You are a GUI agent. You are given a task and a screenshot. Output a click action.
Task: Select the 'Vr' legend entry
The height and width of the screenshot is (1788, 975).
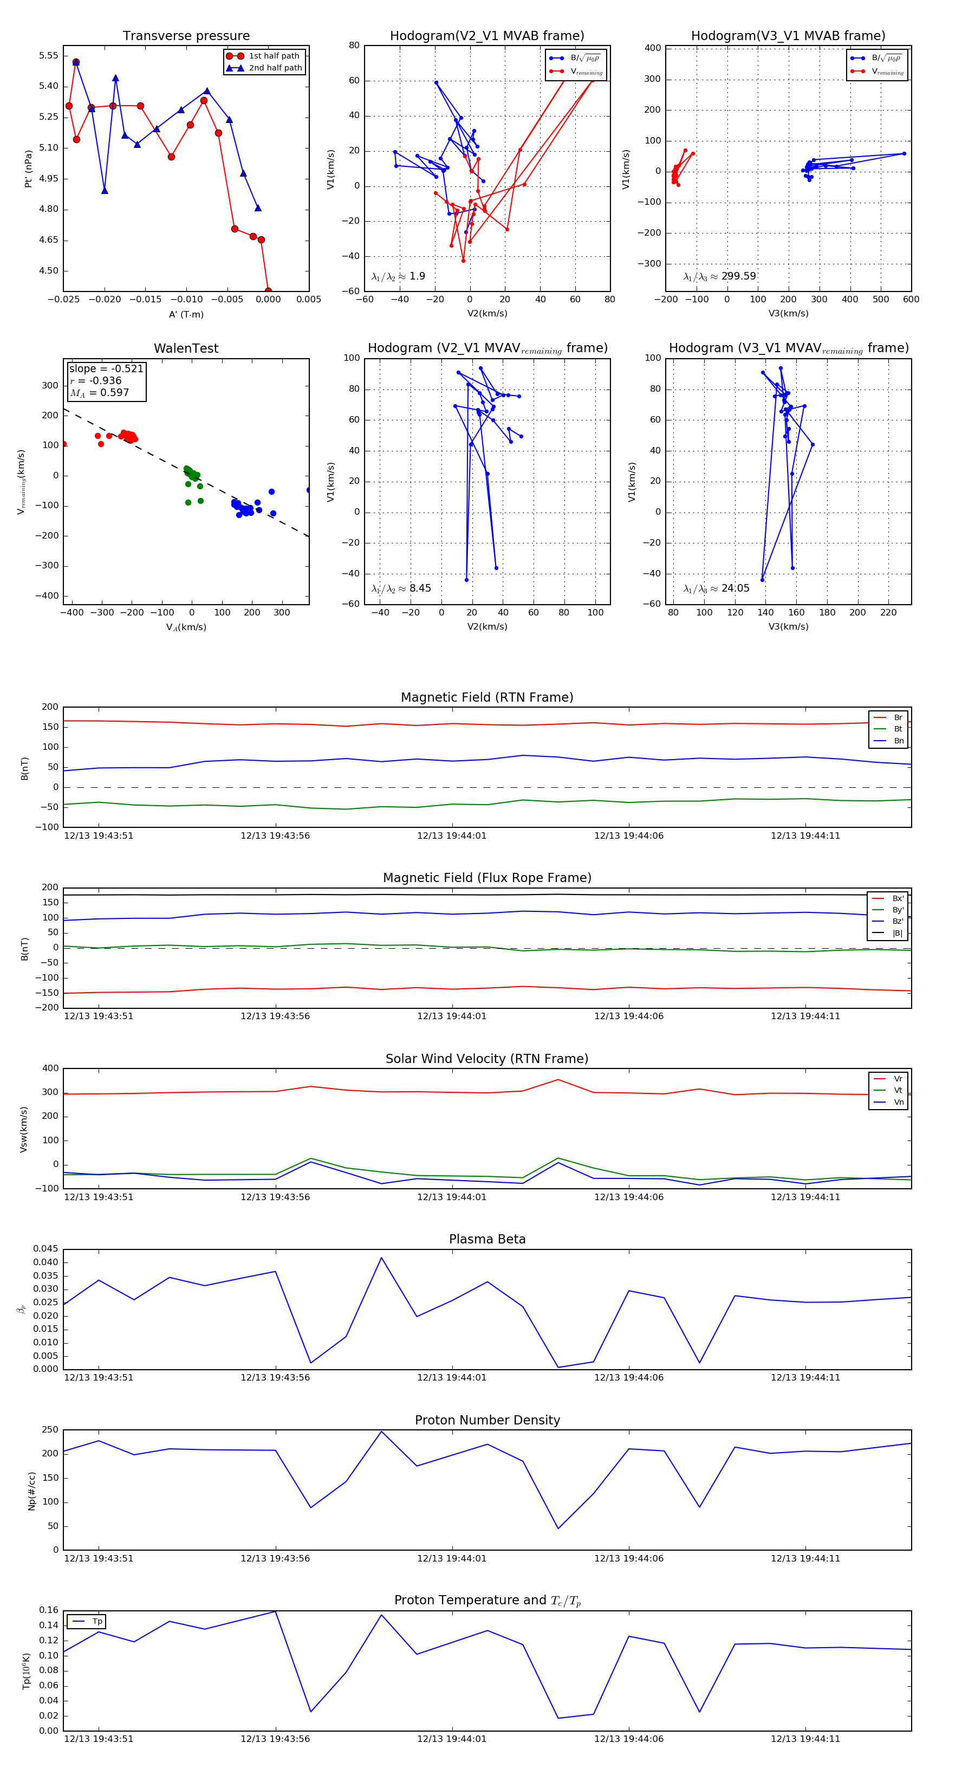(x=888, y=1079)
